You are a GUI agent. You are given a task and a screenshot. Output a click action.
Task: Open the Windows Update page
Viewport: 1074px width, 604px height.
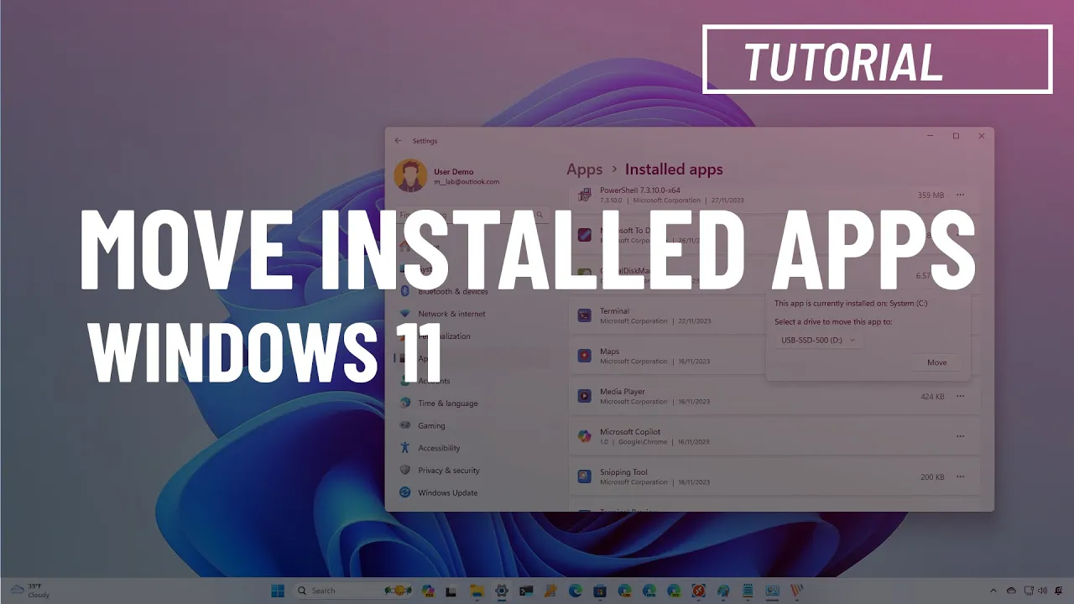472,492
